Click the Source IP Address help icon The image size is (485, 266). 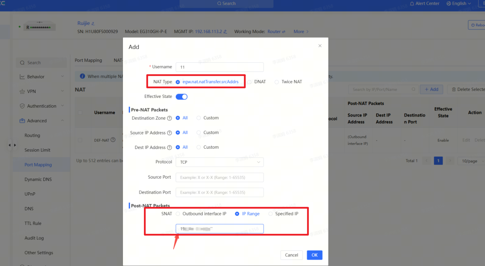tap(169, 133)
